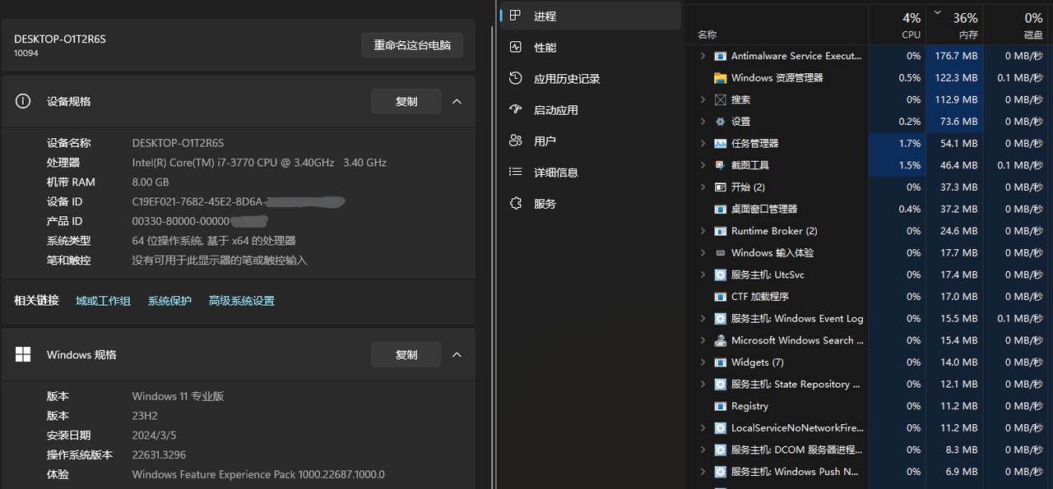Copy device specs with 复制 button
1053x489 pixels.
(406, 101)
